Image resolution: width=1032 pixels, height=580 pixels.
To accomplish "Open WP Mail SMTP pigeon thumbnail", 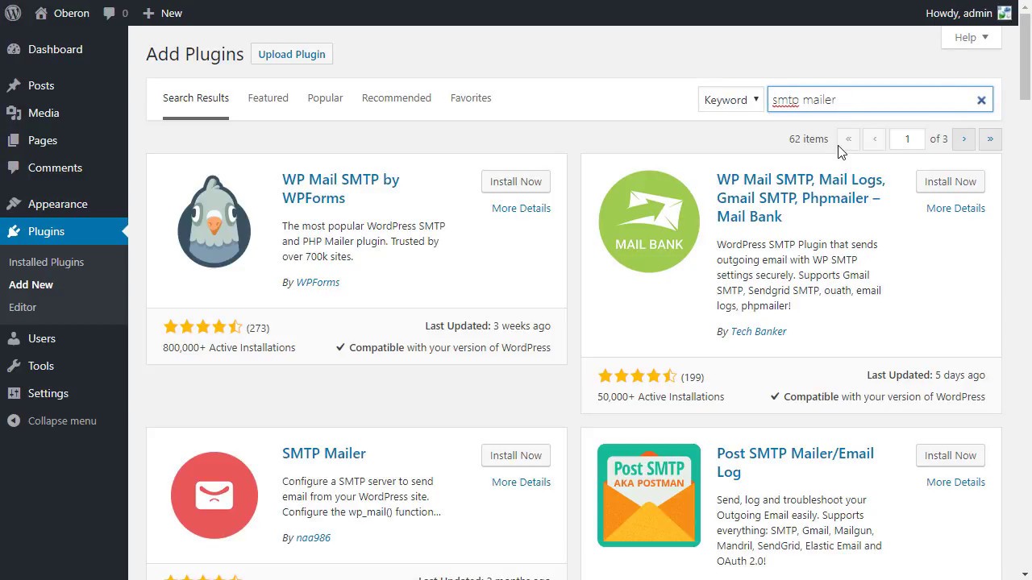I will tap(214, 222).
